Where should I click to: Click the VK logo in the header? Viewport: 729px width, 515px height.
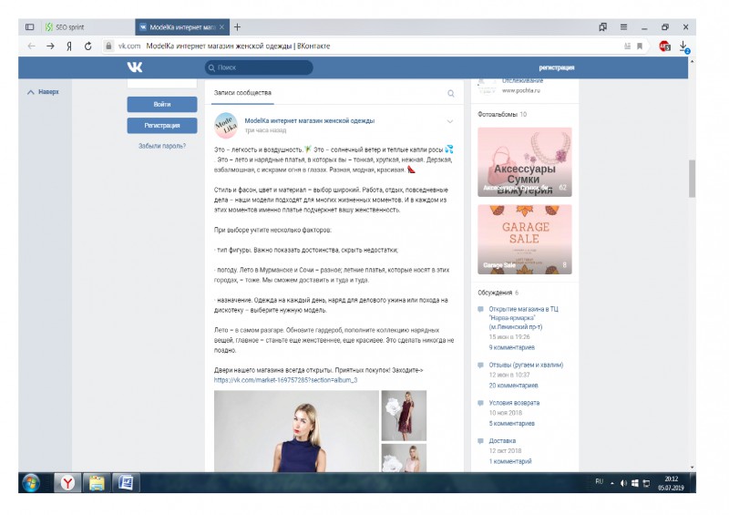point(135,67)
